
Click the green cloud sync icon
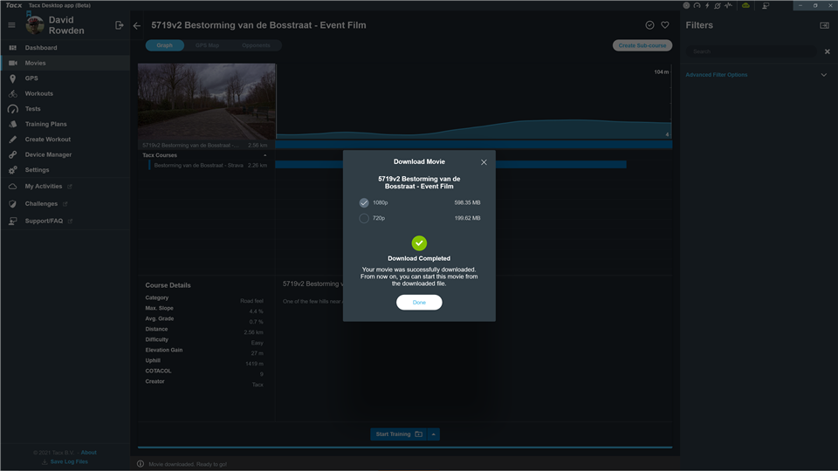[745, 5]
